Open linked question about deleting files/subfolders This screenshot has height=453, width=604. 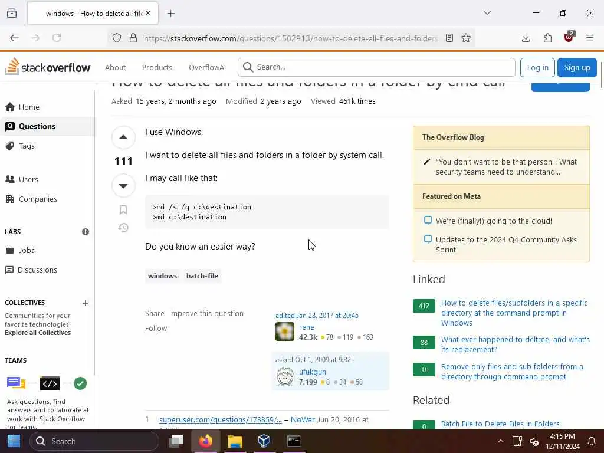pyautogui.click(x=514, y=313)
